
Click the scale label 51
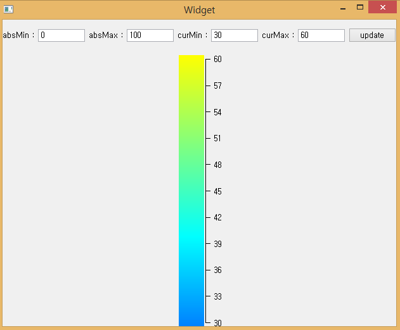217,138
